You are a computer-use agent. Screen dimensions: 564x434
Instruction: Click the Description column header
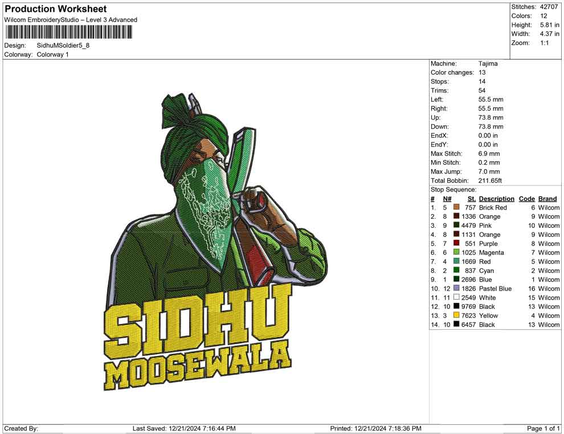[x=497, y=198]
